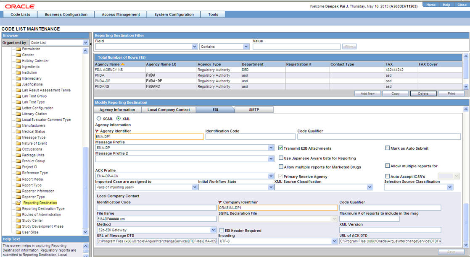Image resolution: width=470 pixels, height=257 pixels.
Task: Click the Gender folder icon in the tree
Action: pos(19,55)
